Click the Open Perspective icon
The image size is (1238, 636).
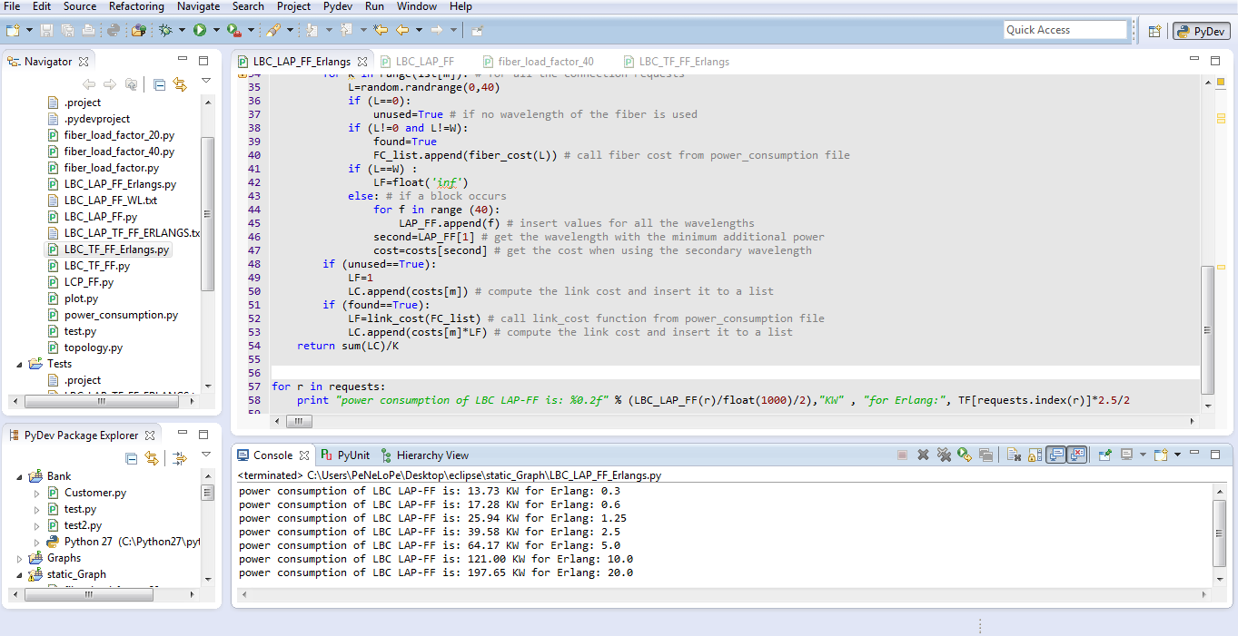(1154, 31)
